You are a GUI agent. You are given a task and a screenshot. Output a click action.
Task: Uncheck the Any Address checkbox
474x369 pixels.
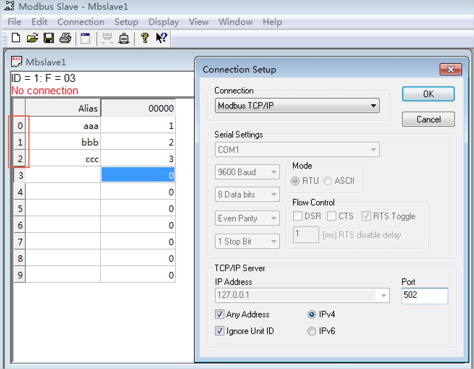pyautogui.click(x=220, y=314)
